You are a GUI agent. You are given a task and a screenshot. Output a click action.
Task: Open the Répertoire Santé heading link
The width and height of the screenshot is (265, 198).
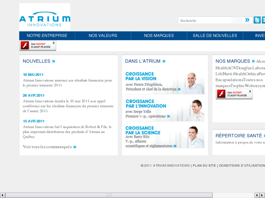(239, 136)
